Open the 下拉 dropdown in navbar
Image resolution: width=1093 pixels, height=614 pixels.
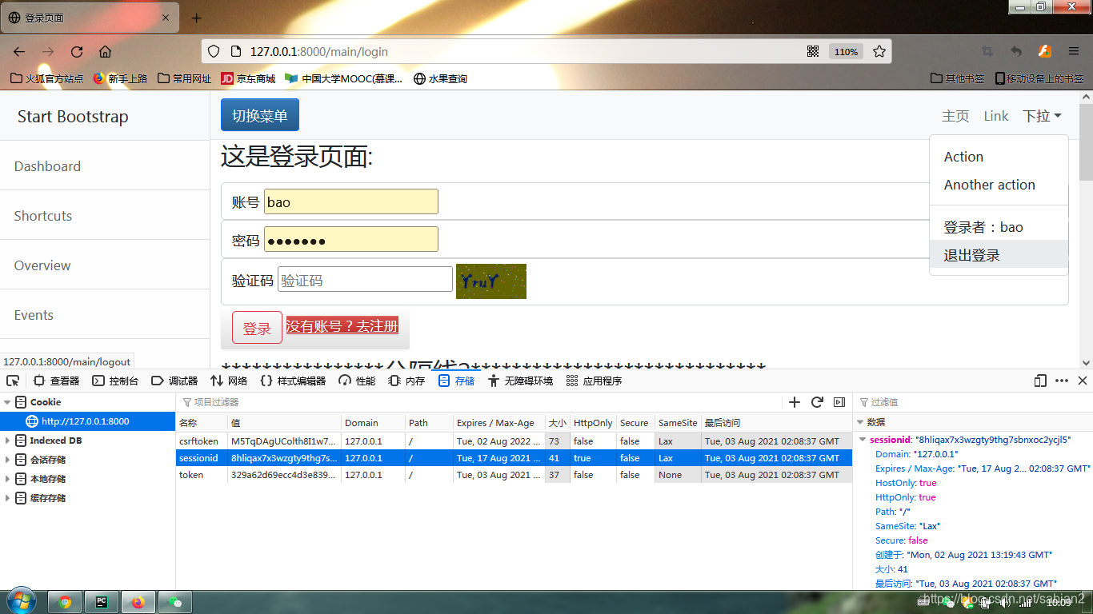pos(1042,116)
